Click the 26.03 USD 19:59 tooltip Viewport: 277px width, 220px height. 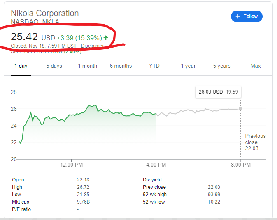point(219,92)
